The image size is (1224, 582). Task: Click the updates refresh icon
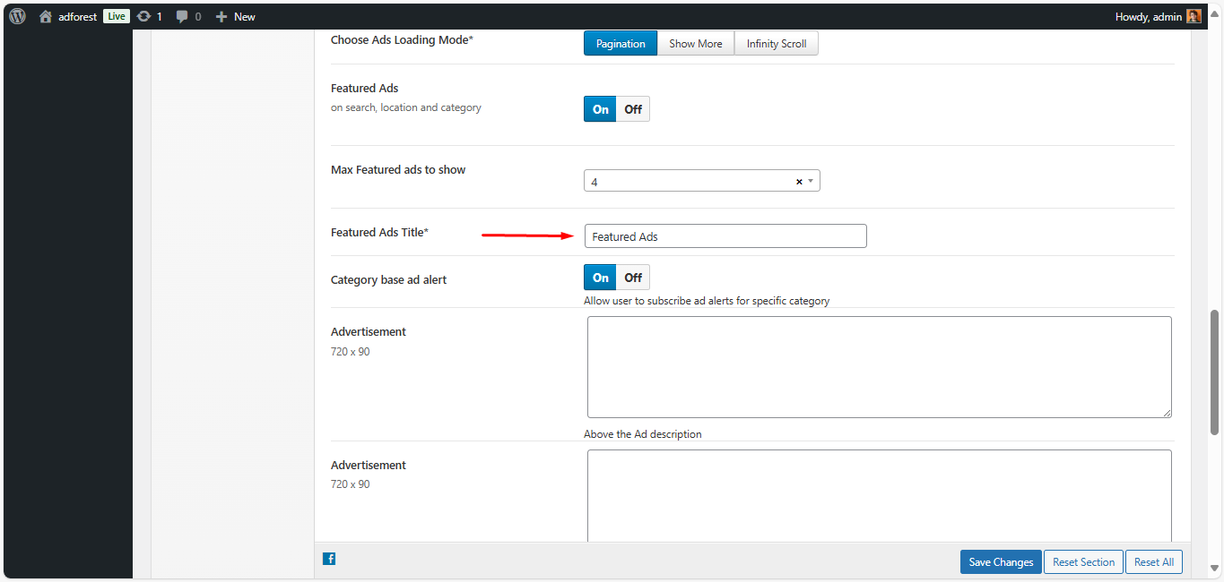(143, 16)
